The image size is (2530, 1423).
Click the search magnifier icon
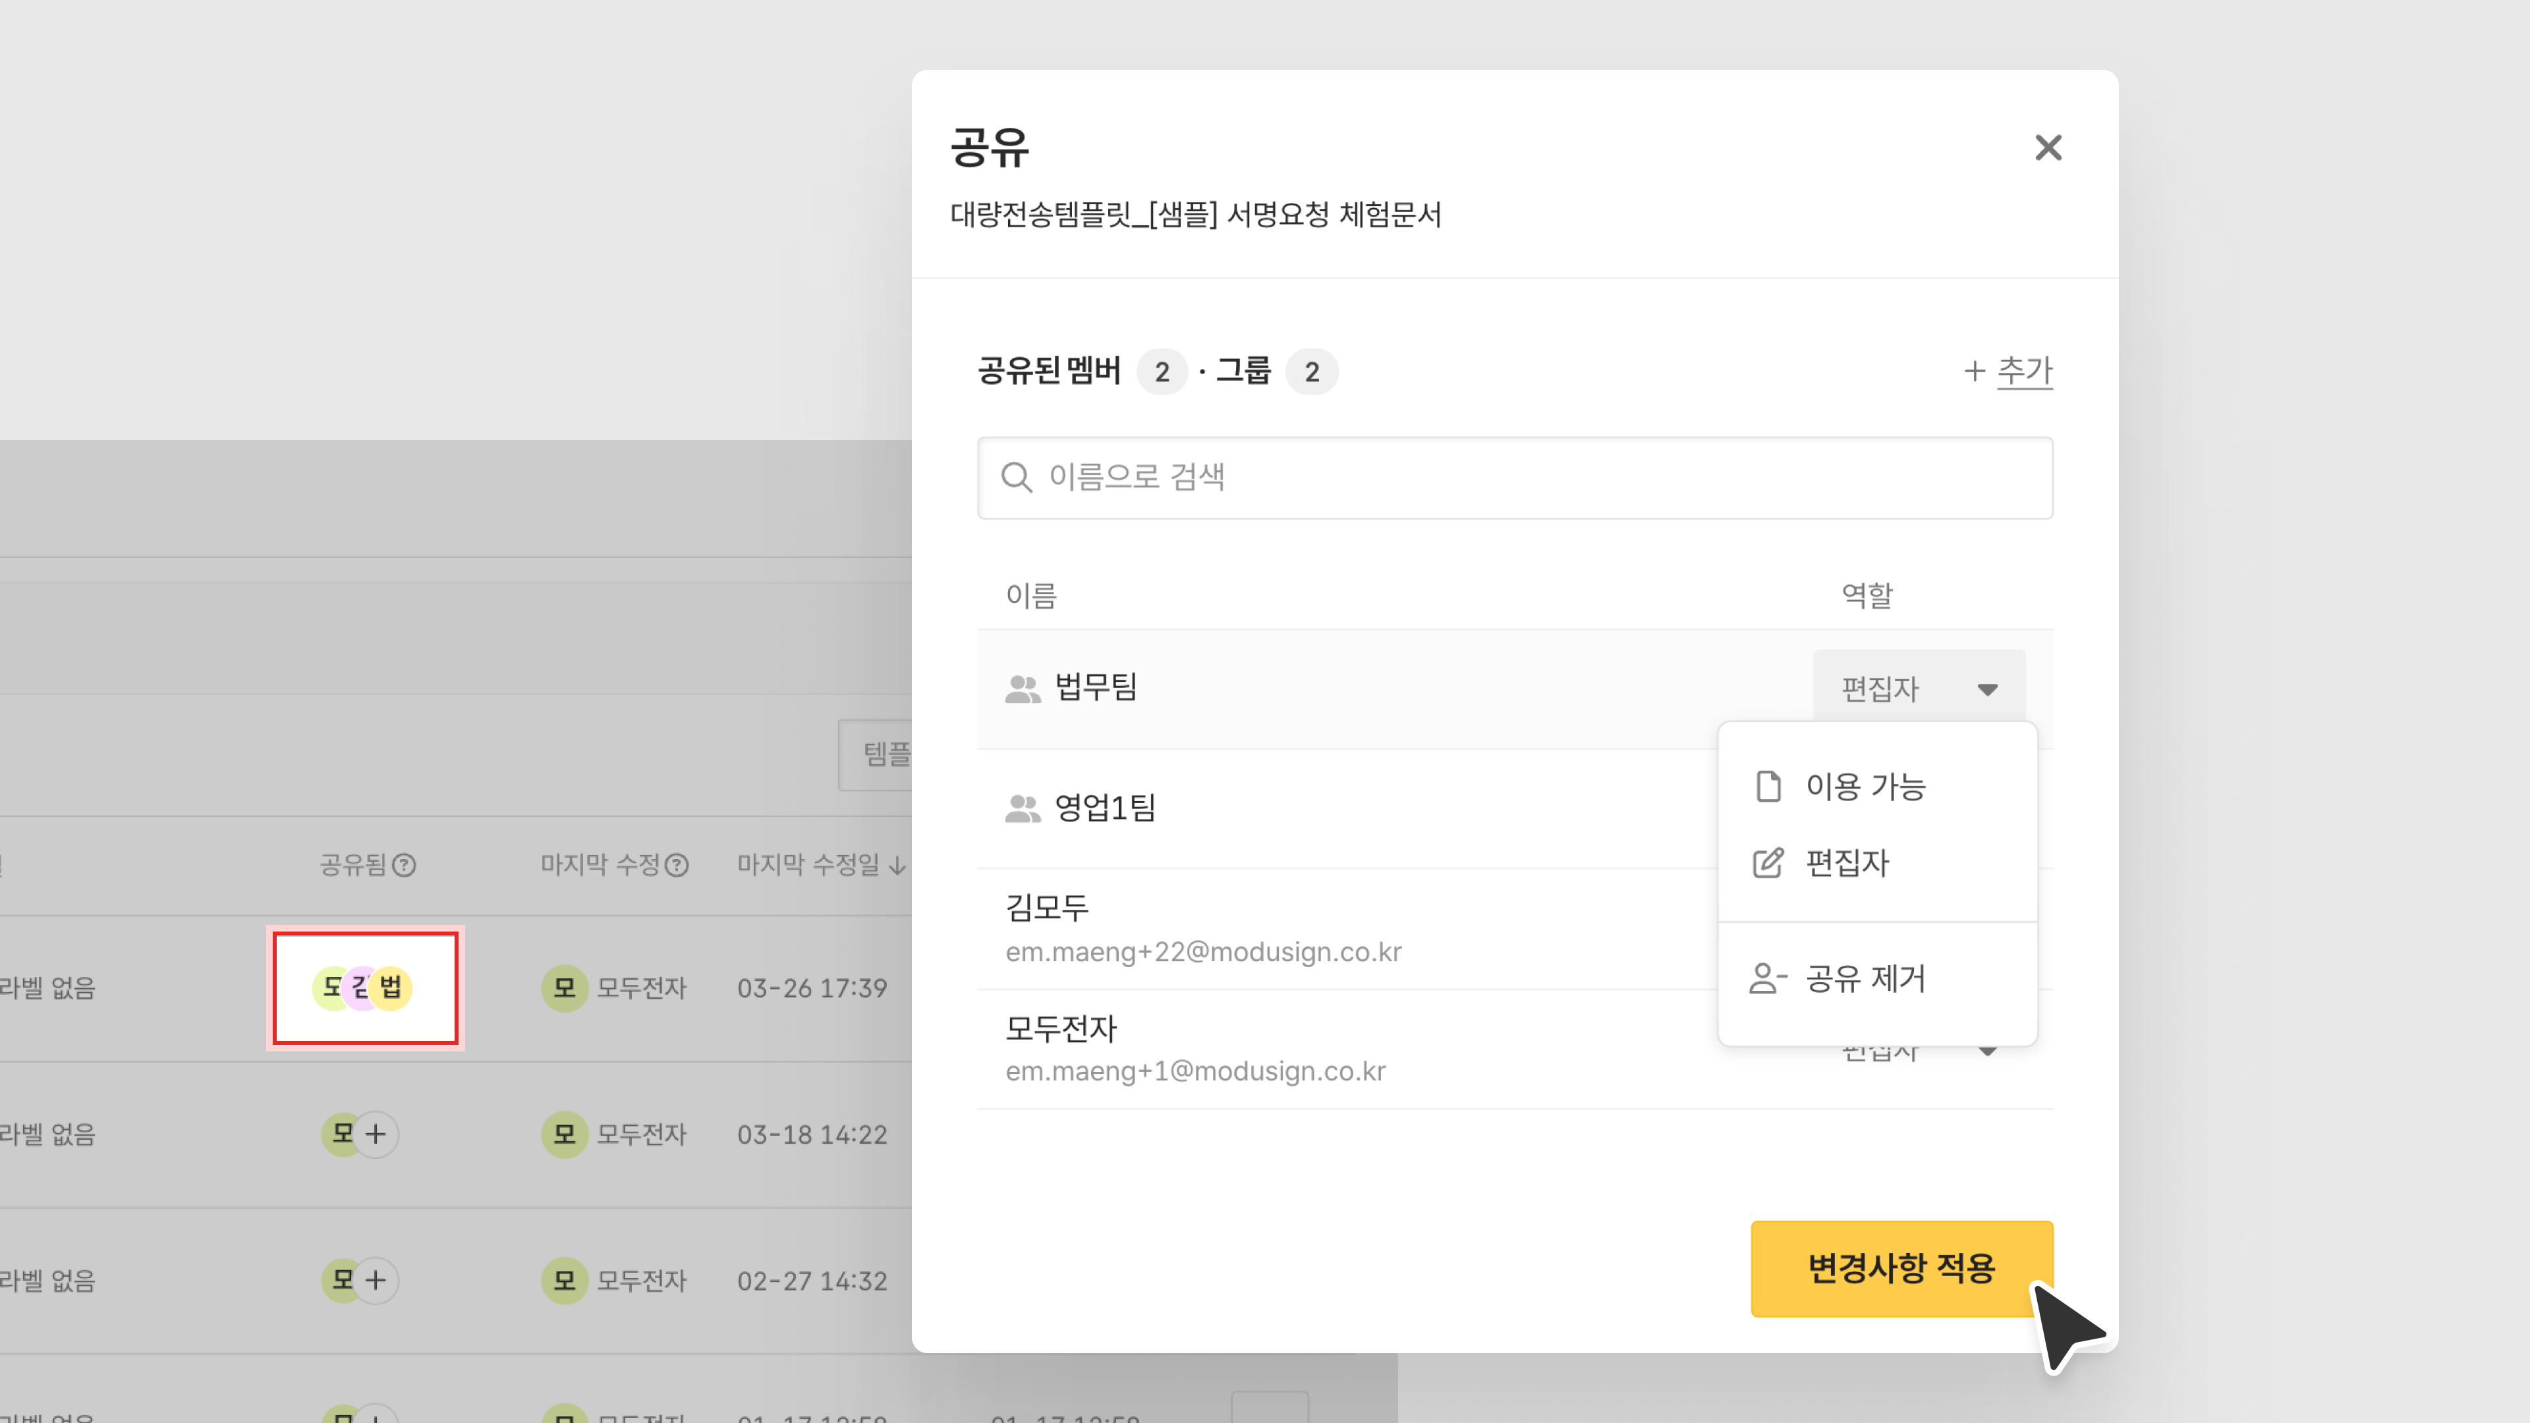click(1015, 477)
